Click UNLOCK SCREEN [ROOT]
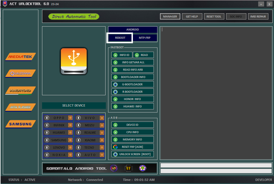The width and height of the screenshot is (274, 184). click(133, 154)
